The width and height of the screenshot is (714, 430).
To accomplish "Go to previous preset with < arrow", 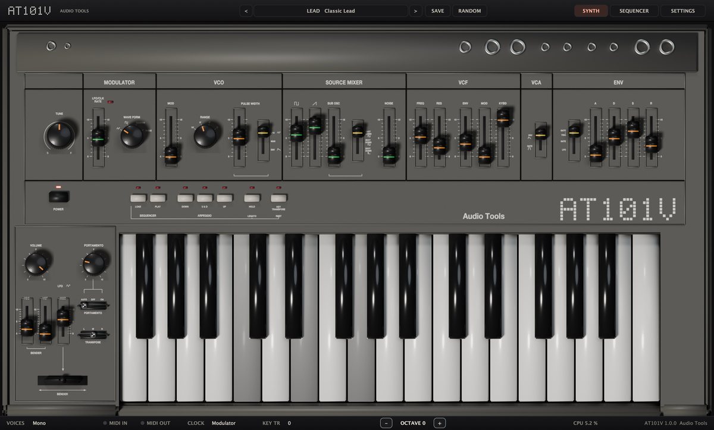I will 246,11.
